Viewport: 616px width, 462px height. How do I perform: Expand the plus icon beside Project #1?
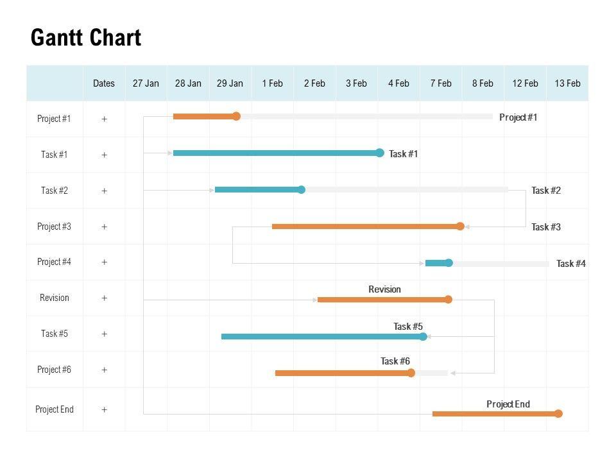(104, 119)
